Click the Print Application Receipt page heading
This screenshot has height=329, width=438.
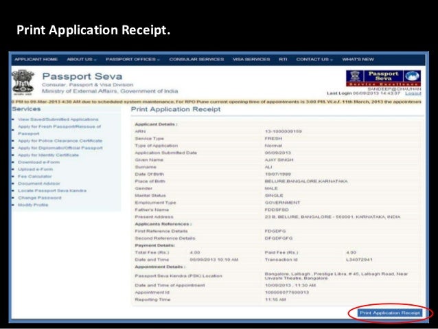click(x=176, y=109)
